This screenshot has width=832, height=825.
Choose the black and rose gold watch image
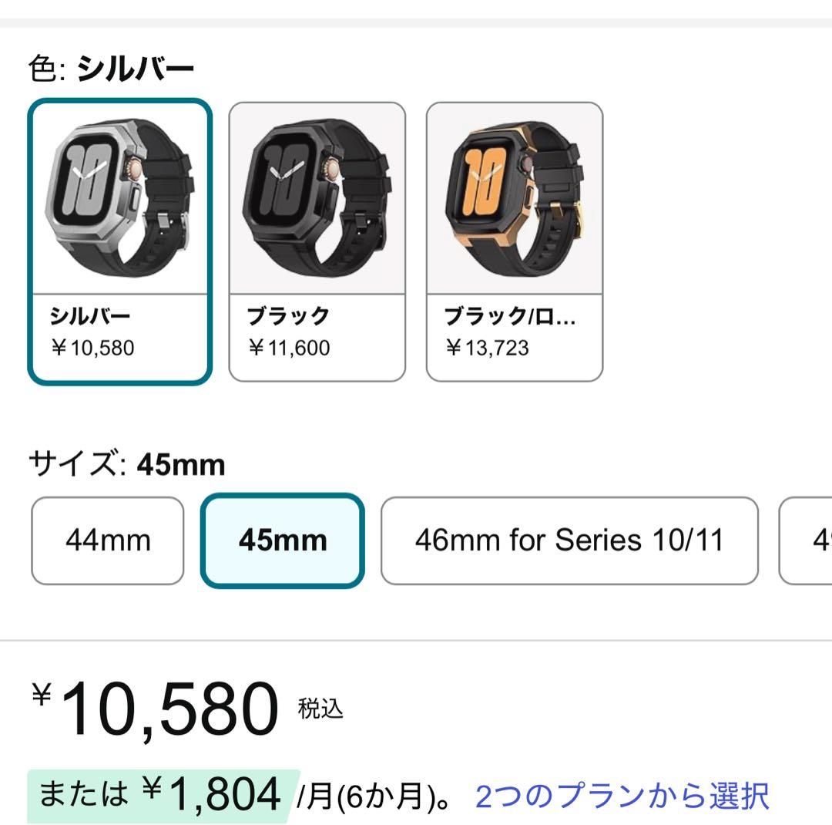pyautogui.click(x=515, y=198)
